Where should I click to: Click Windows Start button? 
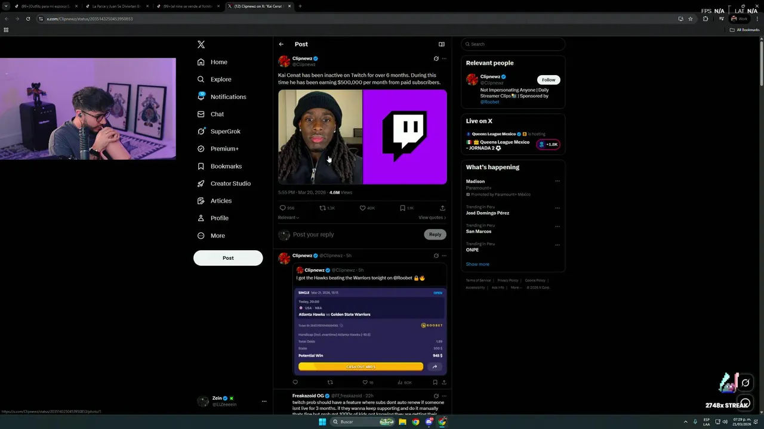tap(322, 422)
